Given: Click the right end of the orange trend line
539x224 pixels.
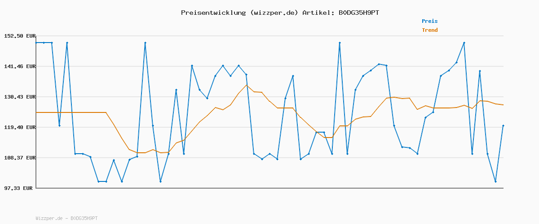Looking at the screenshot, I should coord(503,105).
